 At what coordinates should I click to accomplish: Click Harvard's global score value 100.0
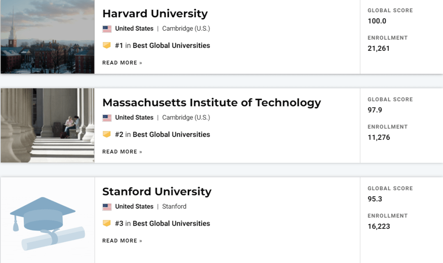point(377,21)
